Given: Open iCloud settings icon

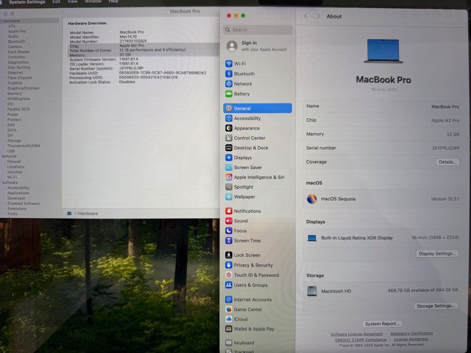Looking at the screenshot, I should pyautogui.click(x=229, y=319).
